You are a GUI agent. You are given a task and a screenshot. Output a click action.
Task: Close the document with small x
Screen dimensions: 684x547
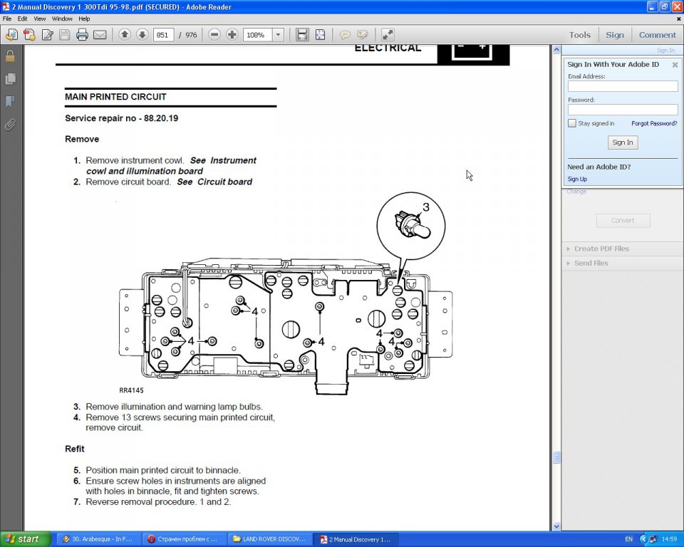pos(678,19)
